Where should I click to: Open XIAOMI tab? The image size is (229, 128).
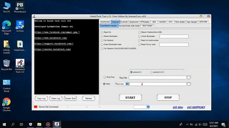click(x=162, y=22)
